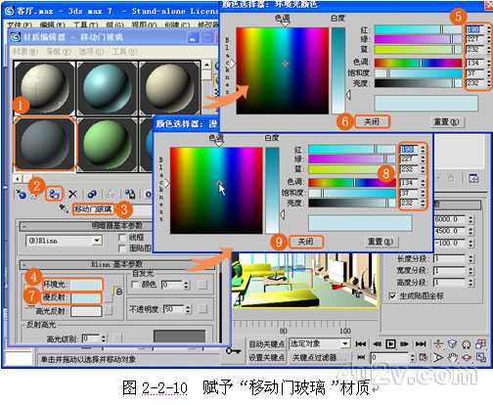Screen dimensions: 493x405
Task: Open the 选定对象 dropdown
Action: pyautogui.click(x=319, y=343)
